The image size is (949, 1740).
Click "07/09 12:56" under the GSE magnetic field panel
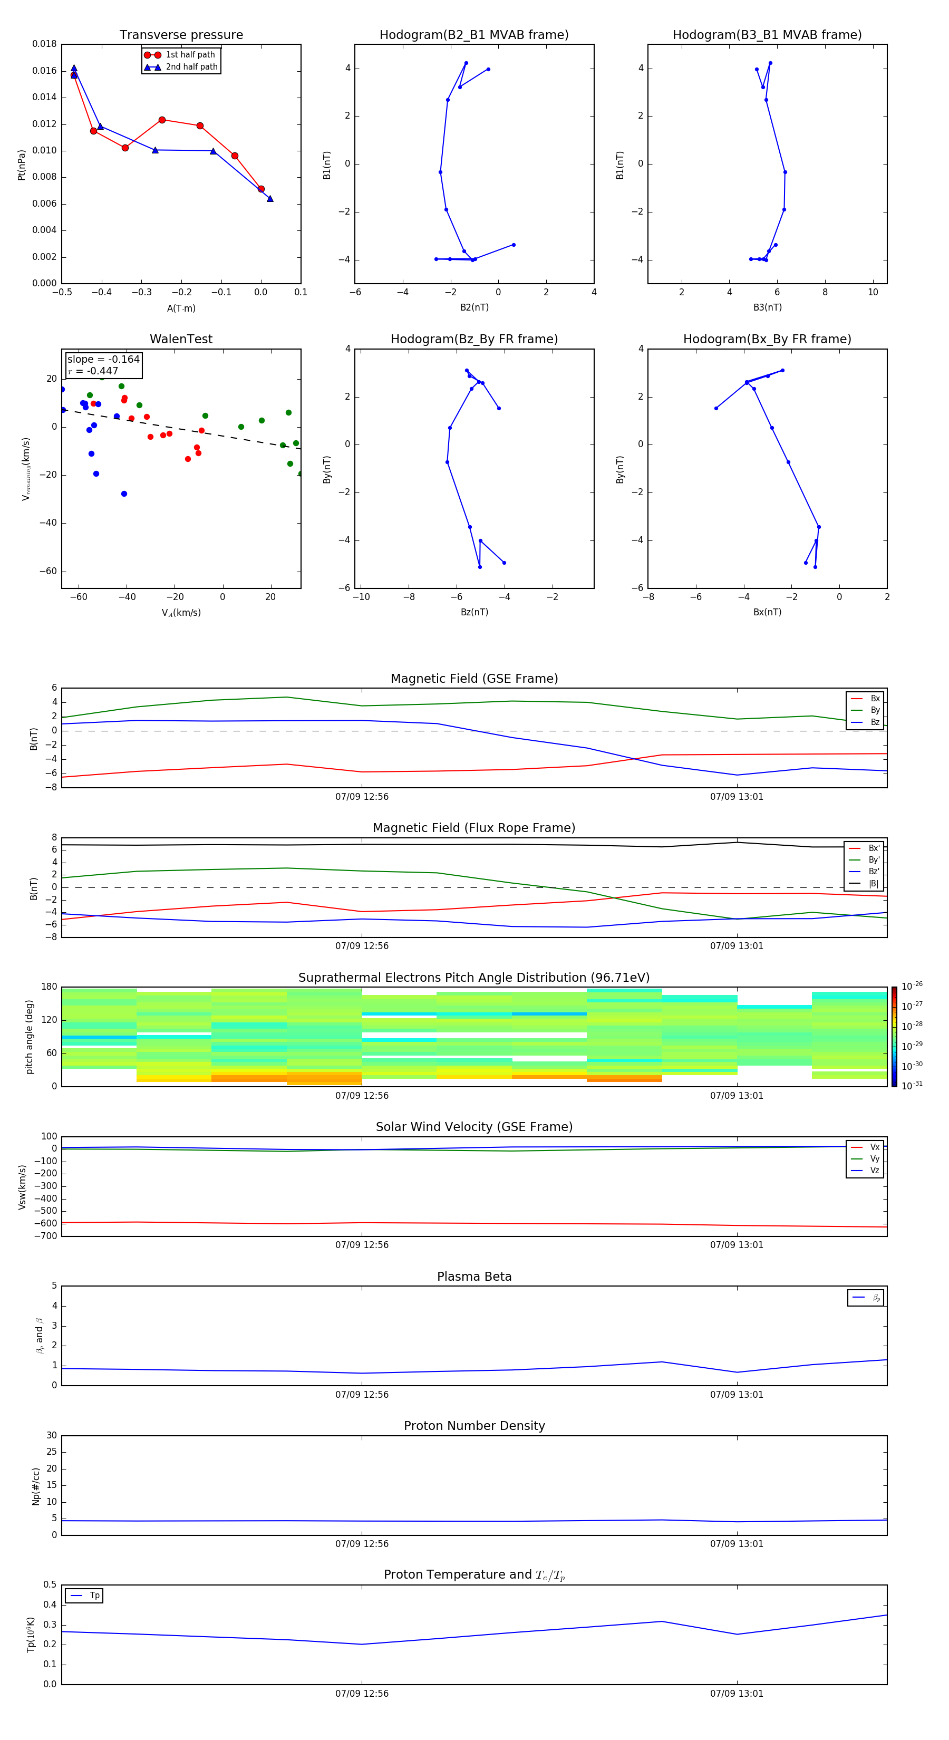coord(361,797)
